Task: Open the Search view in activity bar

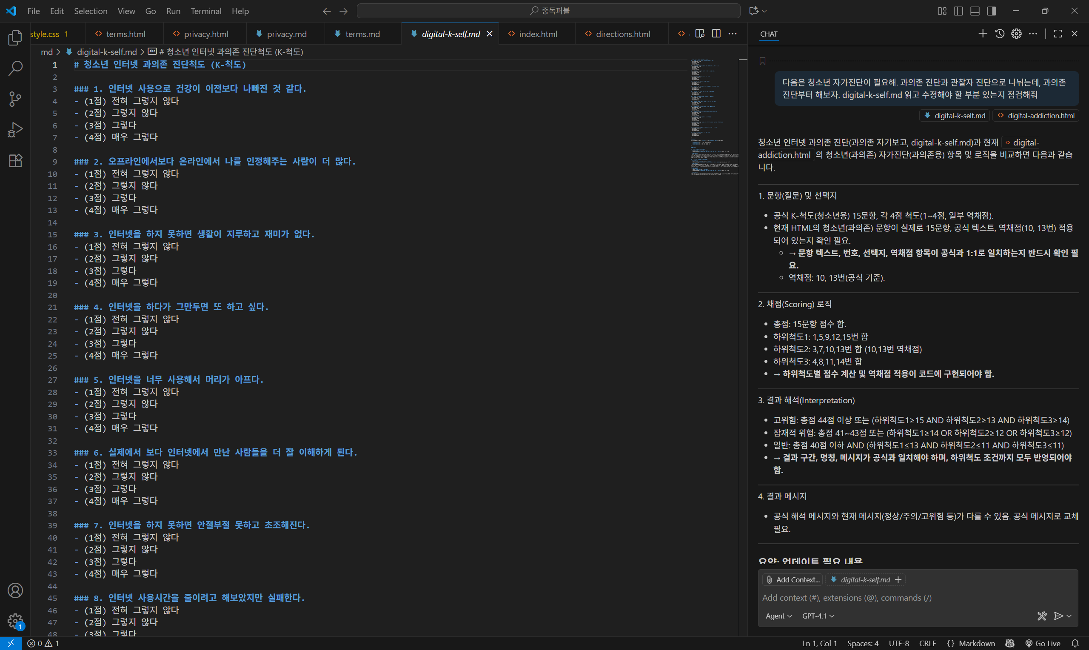Action: point(15,68)
